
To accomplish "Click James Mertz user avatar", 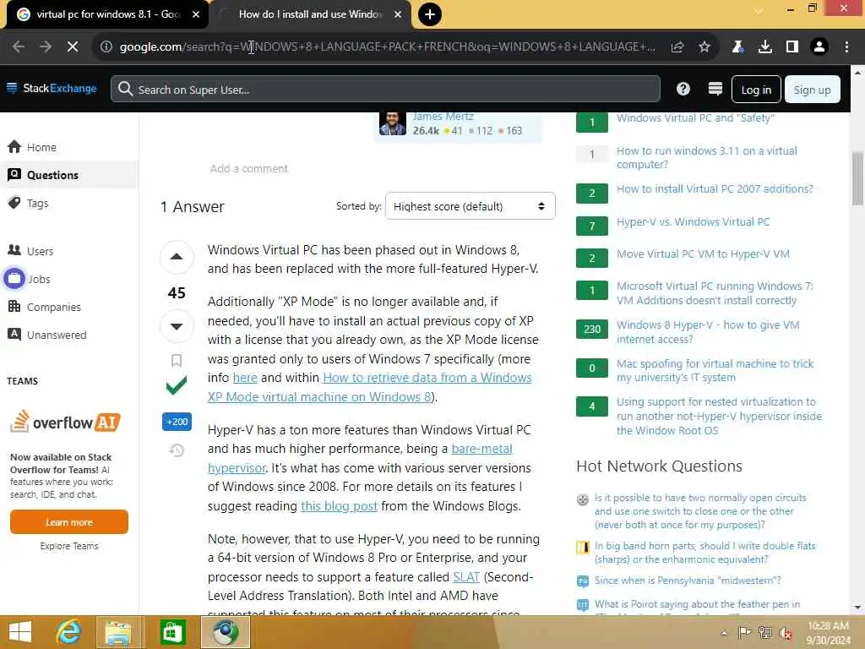I will click(x=392, y=123).
